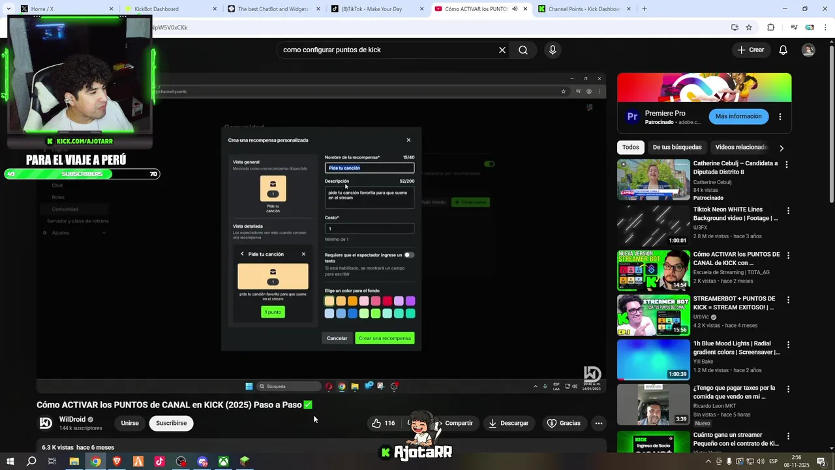Open options for Escuela de Streaming video
Screen dimensions: 835x470
coord(788,255)
